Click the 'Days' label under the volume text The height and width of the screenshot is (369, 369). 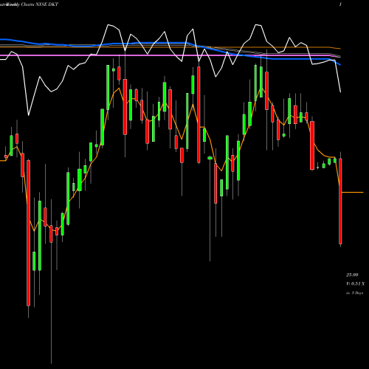359,293
